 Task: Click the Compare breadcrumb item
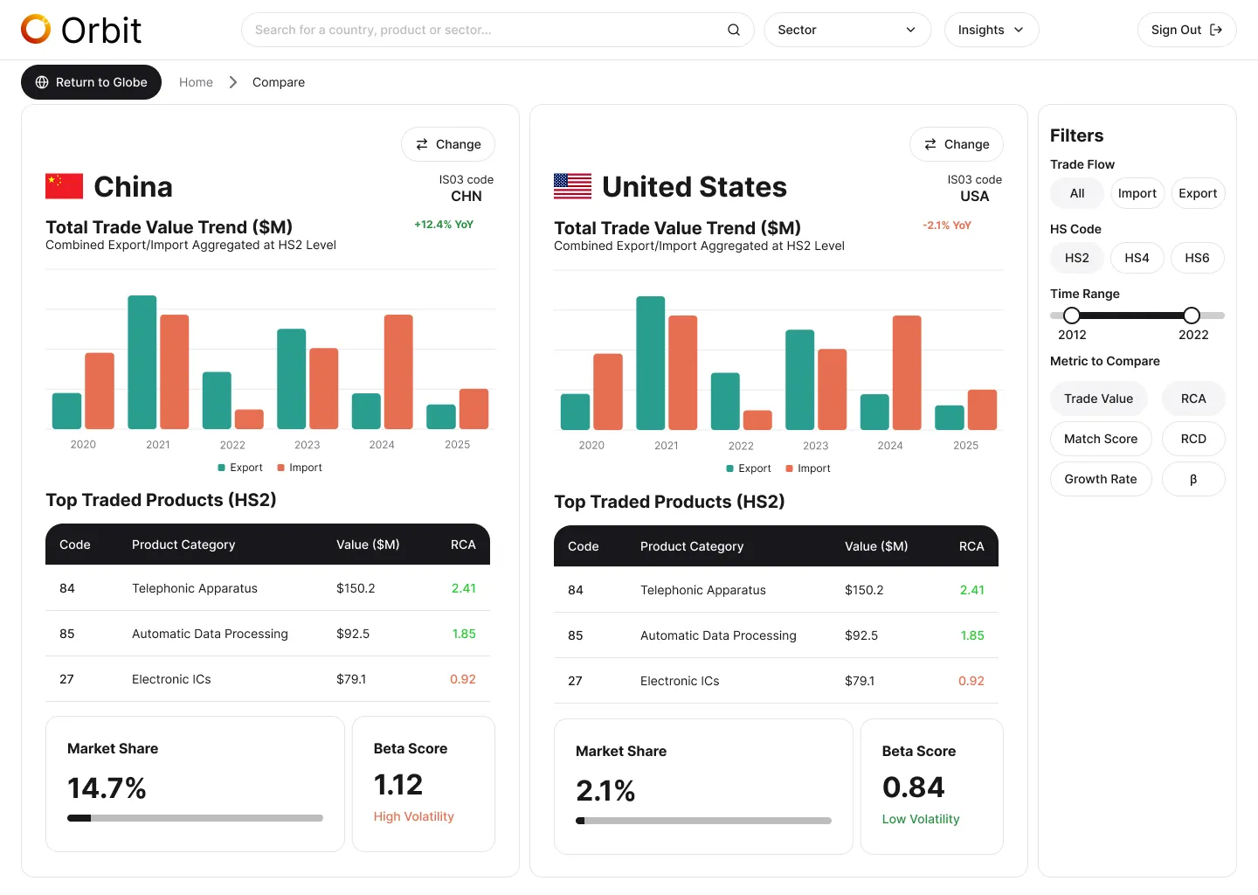pyautogui.click(x=279, y=82)
